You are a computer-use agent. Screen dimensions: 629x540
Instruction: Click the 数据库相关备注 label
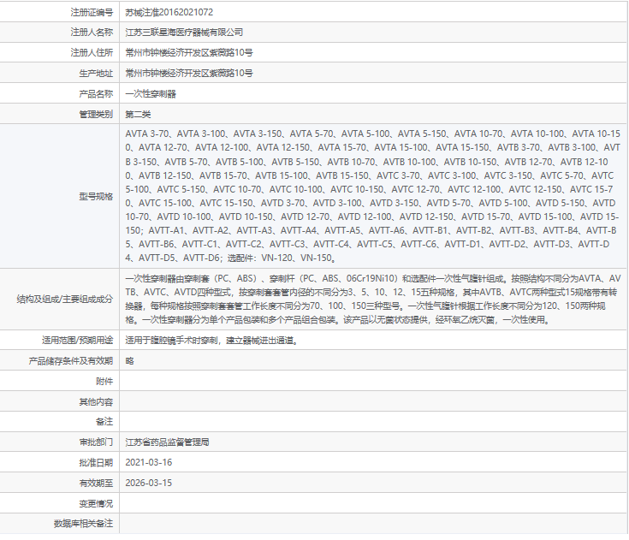click(x=84, y=524)
